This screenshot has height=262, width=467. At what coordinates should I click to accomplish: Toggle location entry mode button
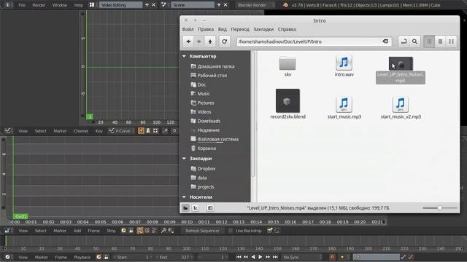click(404, 41)
